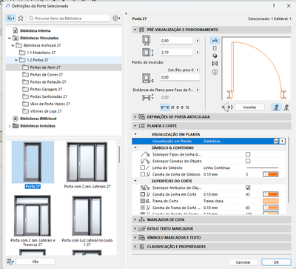Screen dimensions: 296x269
Task: Show the preview picture view icon
Action: pyautogui.click(x=215, y=64)
